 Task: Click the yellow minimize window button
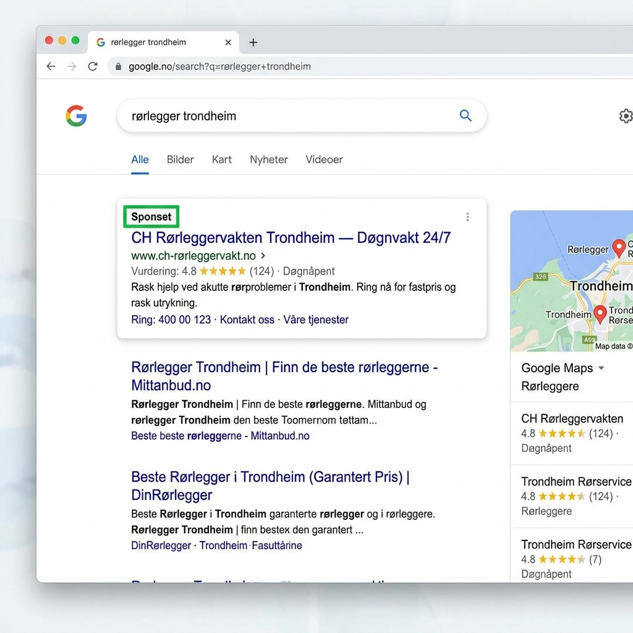point(62,40)
